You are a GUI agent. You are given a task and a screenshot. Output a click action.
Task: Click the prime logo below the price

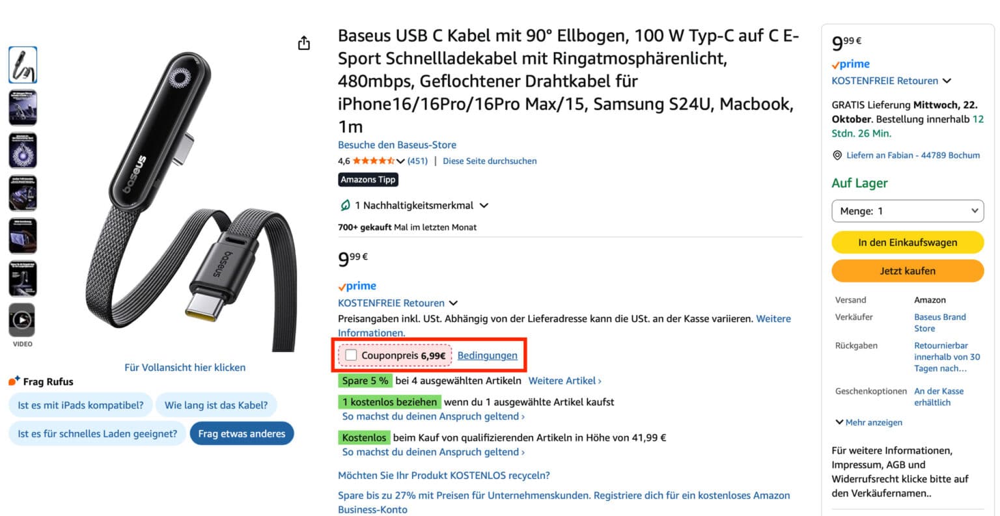click(356, 286)
